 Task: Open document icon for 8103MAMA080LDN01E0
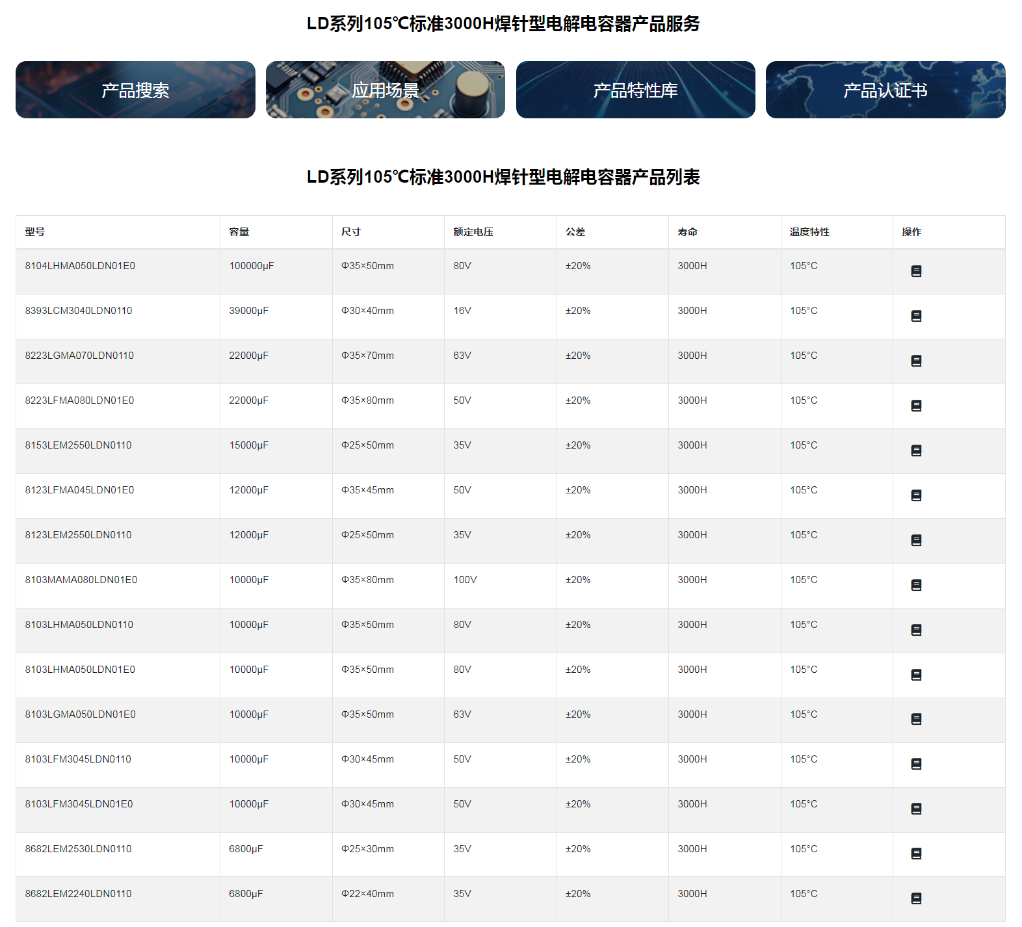[916, 585]
